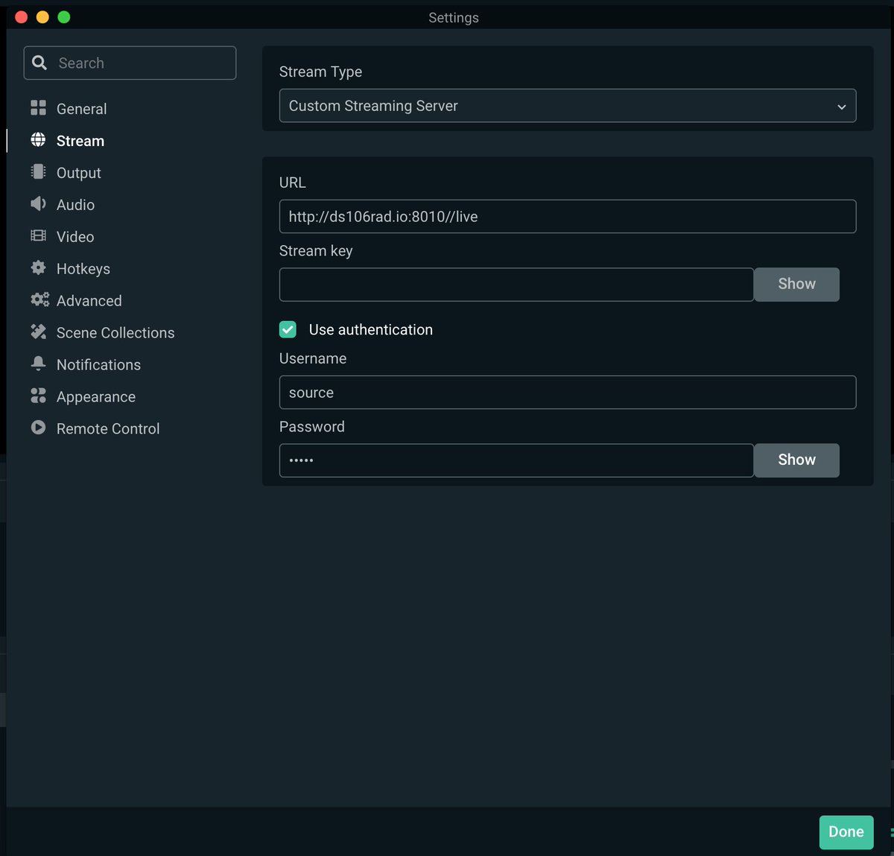Click the Notifications bell icon
The image size is (894, 856).
[x=38, y=364]
